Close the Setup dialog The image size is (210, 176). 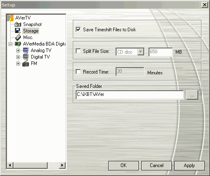pos(205,5)
